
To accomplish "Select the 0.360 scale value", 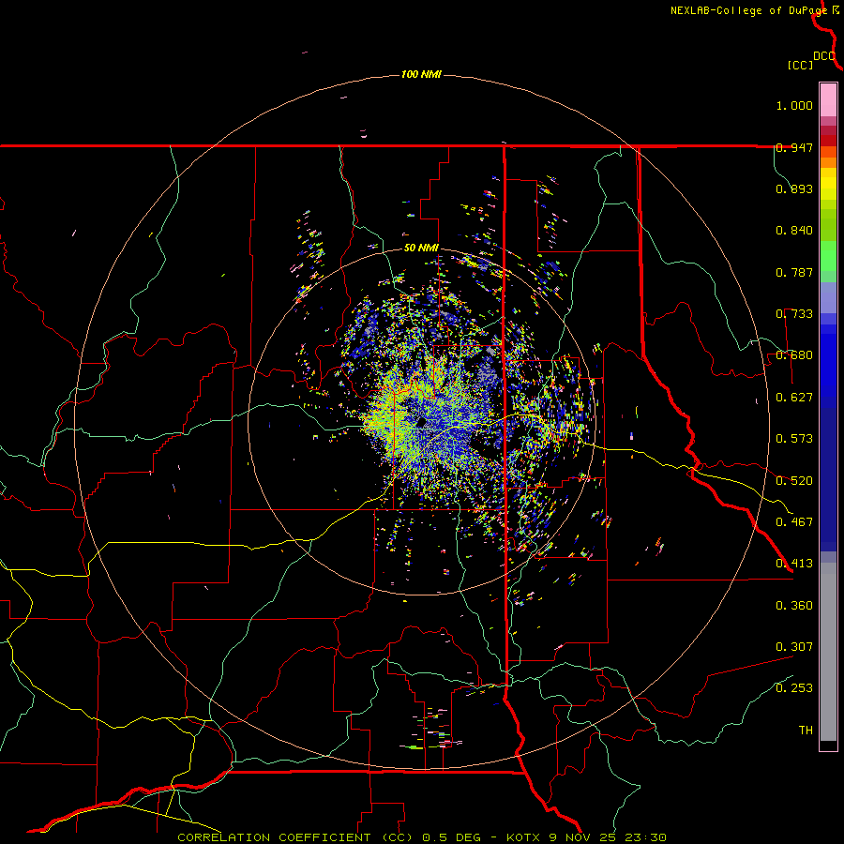I will click(x=794, y=606).
